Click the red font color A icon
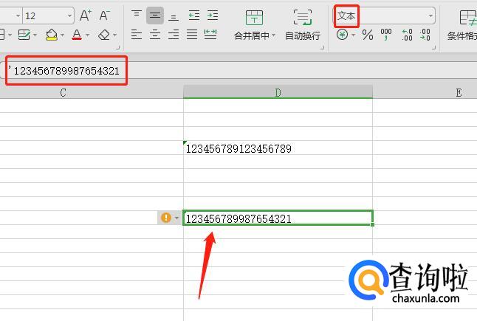The image size is (477, 321). coord(77,35)
